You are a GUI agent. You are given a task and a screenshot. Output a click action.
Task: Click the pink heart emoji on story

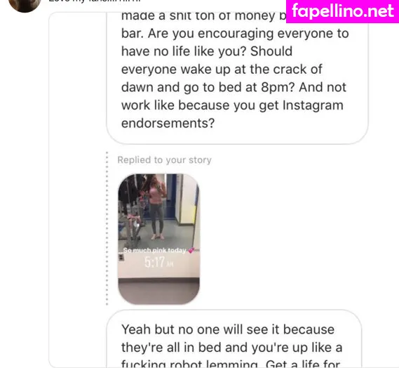(191, 251)
